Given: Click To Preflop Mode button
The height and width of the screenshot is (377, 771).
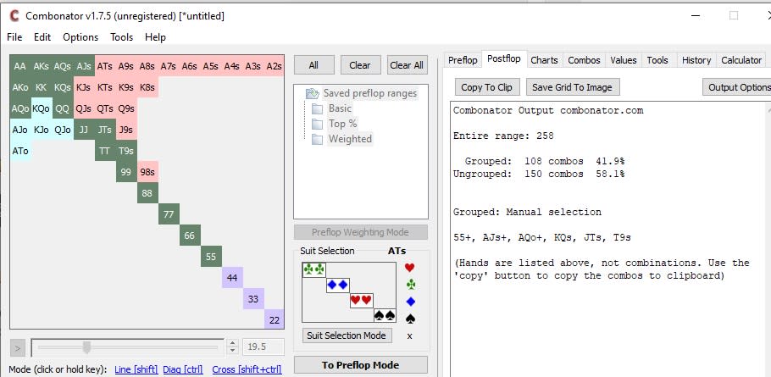Looking at the screenshot, I should click(x=360, y=364).
